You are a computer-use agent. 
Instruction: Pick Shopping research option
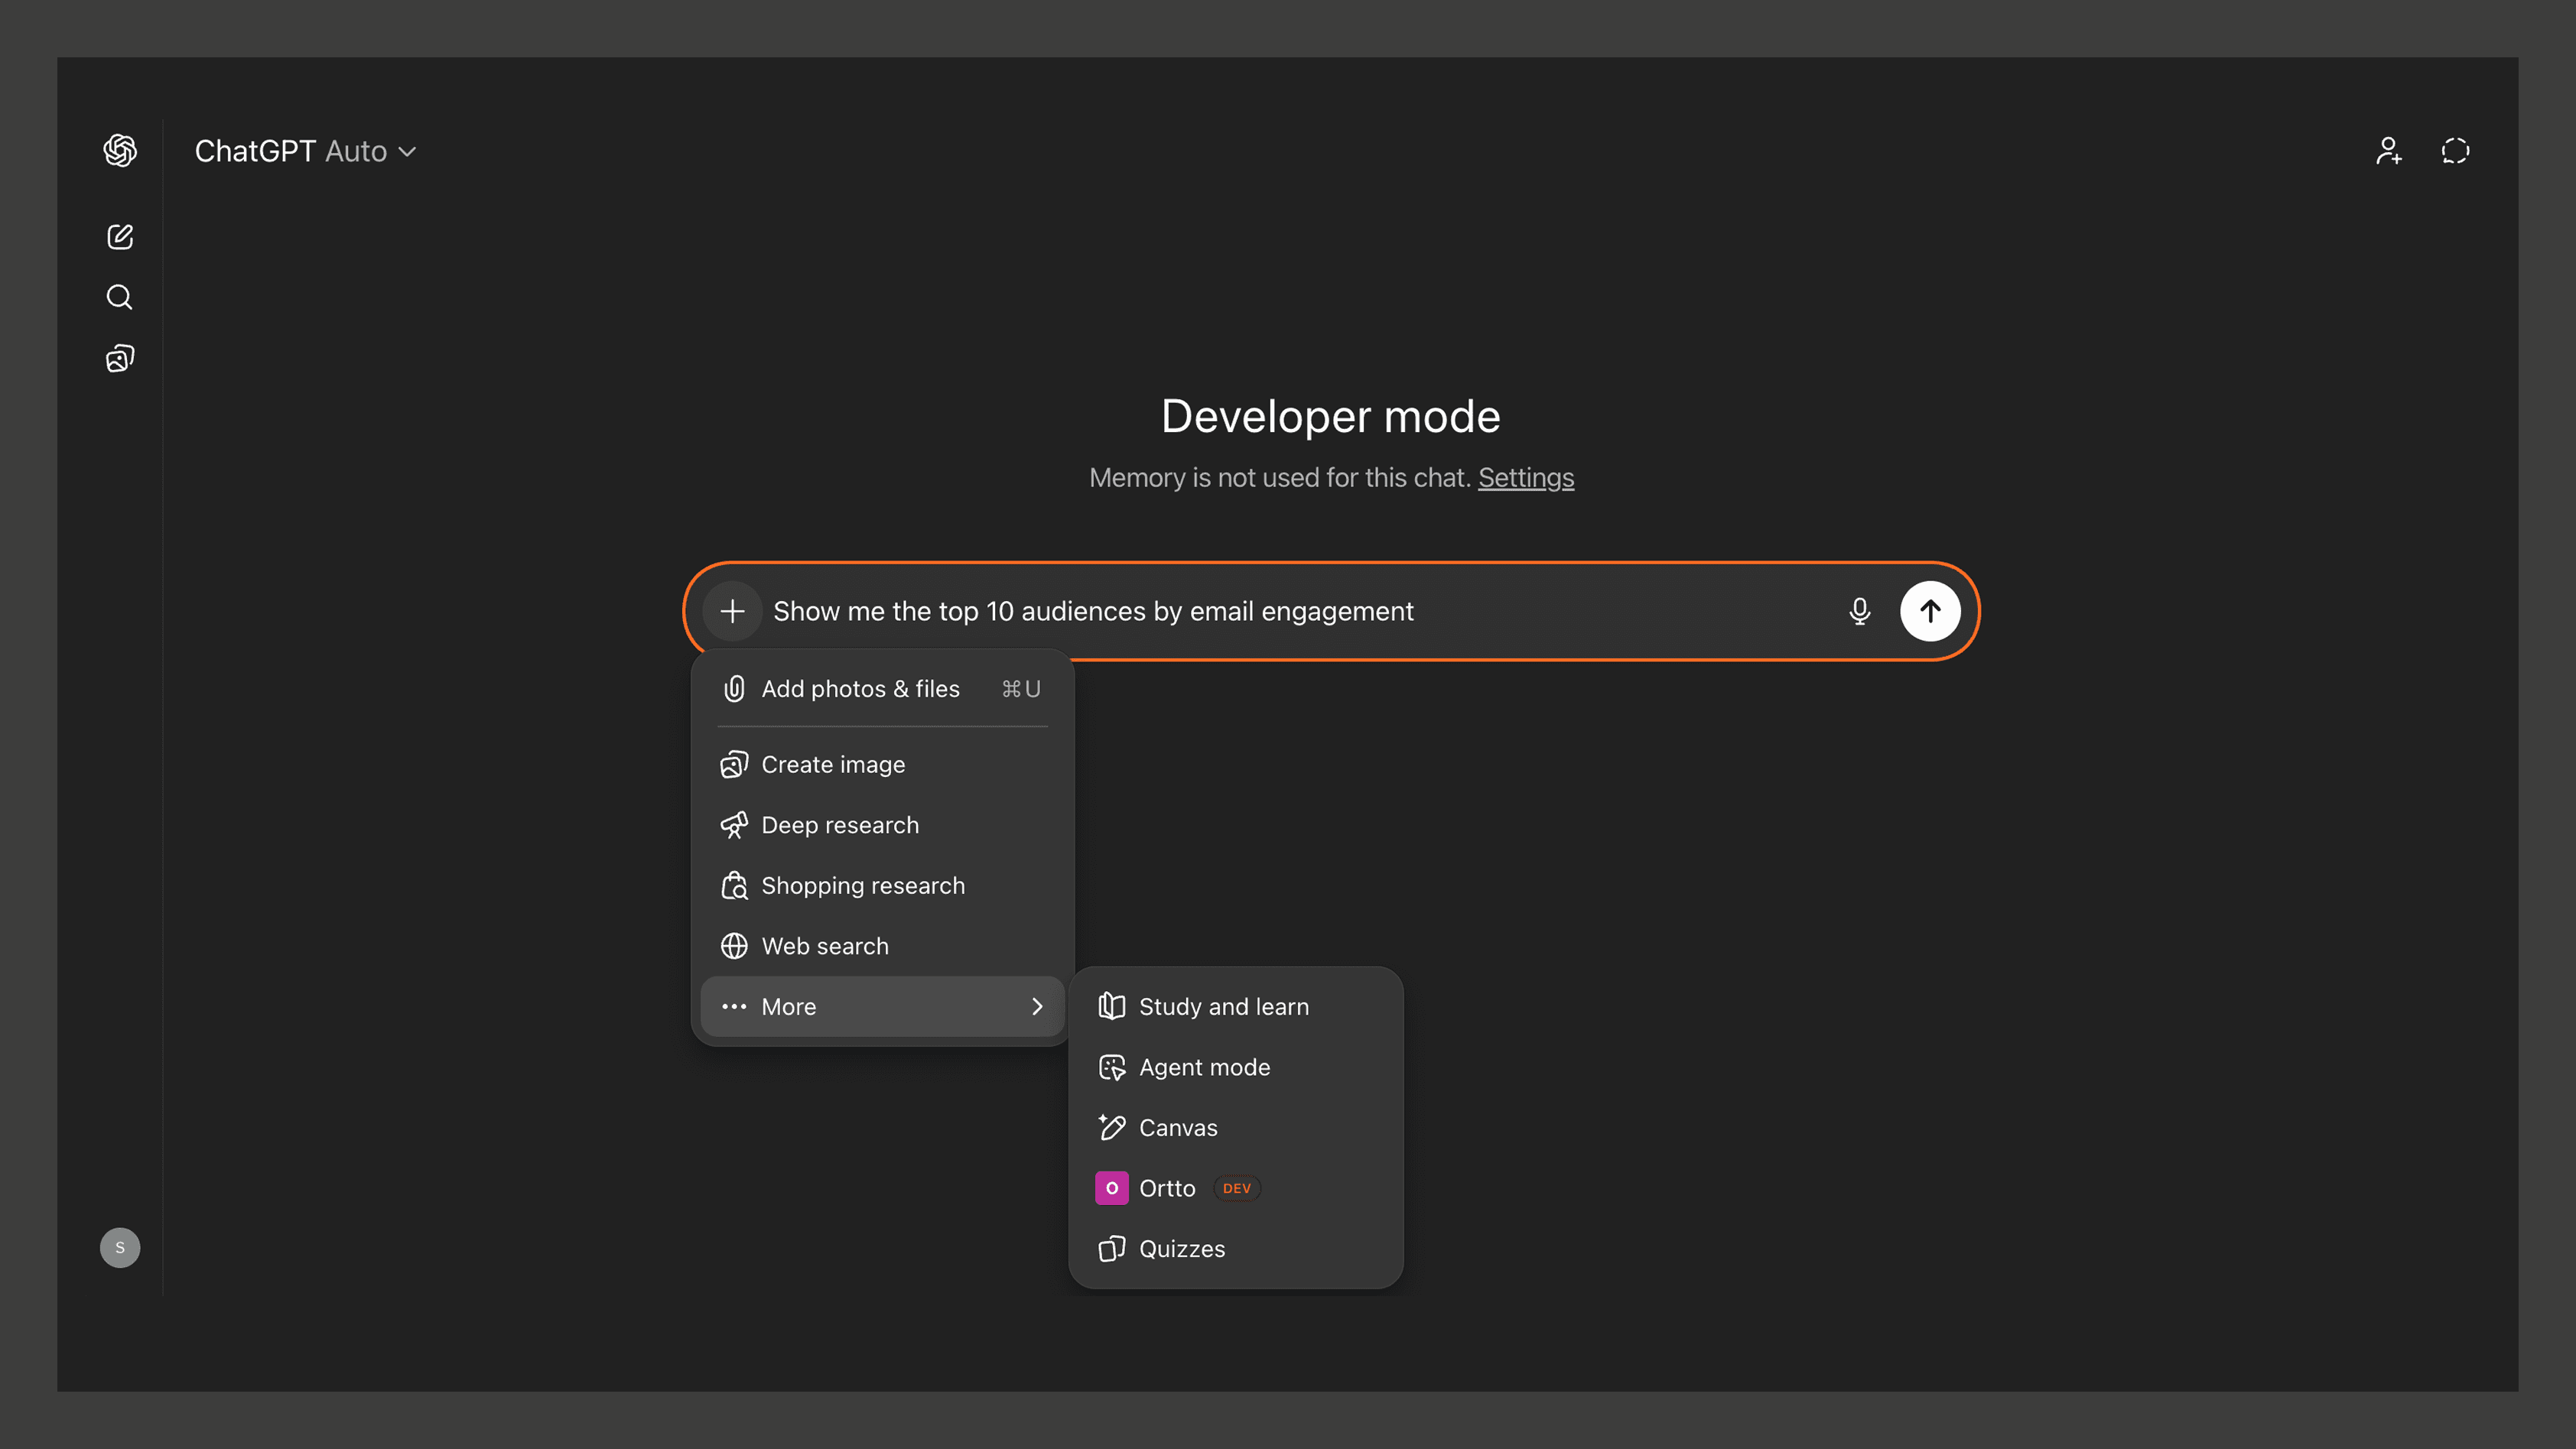tap(862, 886)
